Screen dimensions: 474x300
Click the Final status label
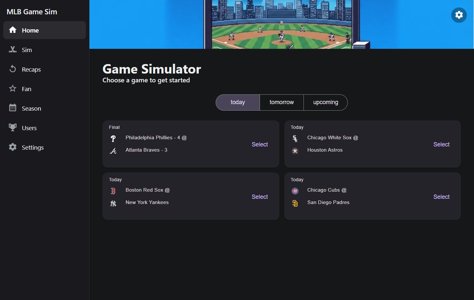pyautogui.click(x=114, y=127)
